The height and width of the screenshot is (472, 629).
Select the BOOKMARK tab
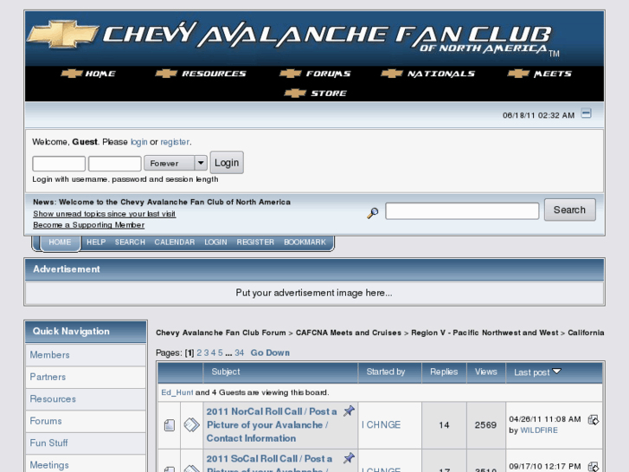tap(305, 242)
